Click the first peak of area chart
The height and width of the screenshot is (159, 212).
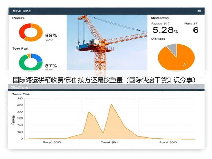tap(89, 112)
